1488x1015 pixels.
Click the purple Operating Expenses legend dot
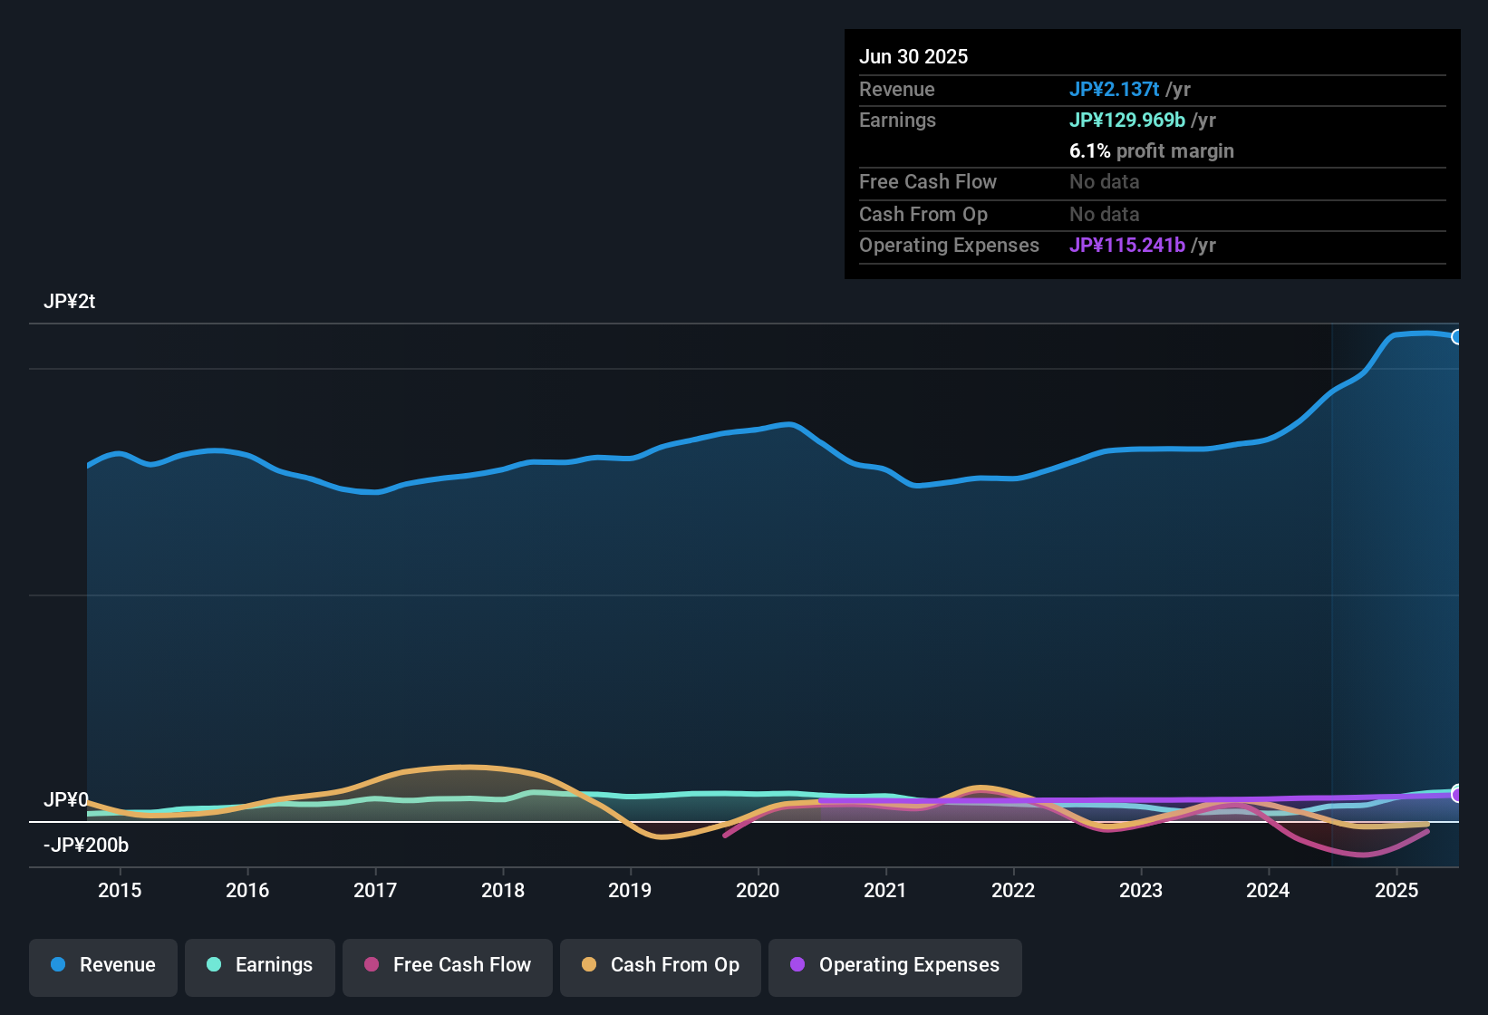797,965
